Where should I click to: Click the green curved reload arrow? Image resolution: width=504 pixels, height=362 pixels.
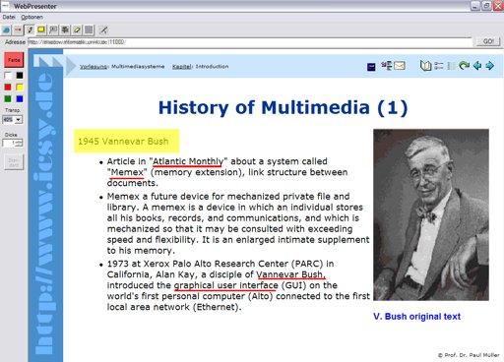(464, 66)
